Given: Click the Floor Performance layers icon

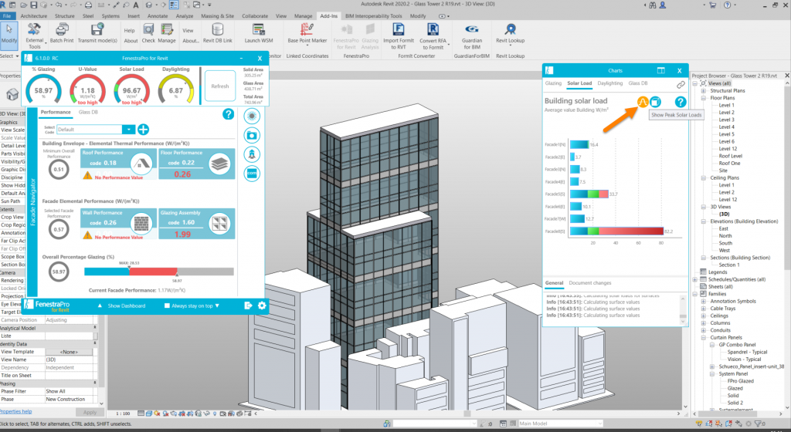Looking at the screenshot, I should click(219, 164).
